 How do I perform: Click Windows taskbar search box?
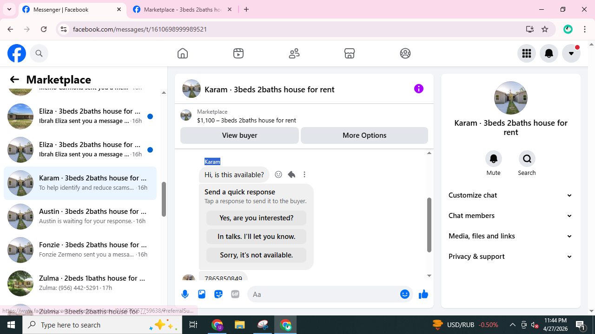(102, 325)
